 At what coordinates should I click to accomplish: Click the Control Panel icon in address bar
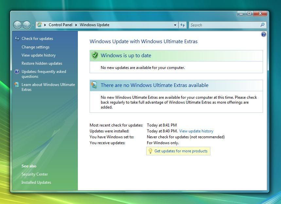tap(39, 25)
